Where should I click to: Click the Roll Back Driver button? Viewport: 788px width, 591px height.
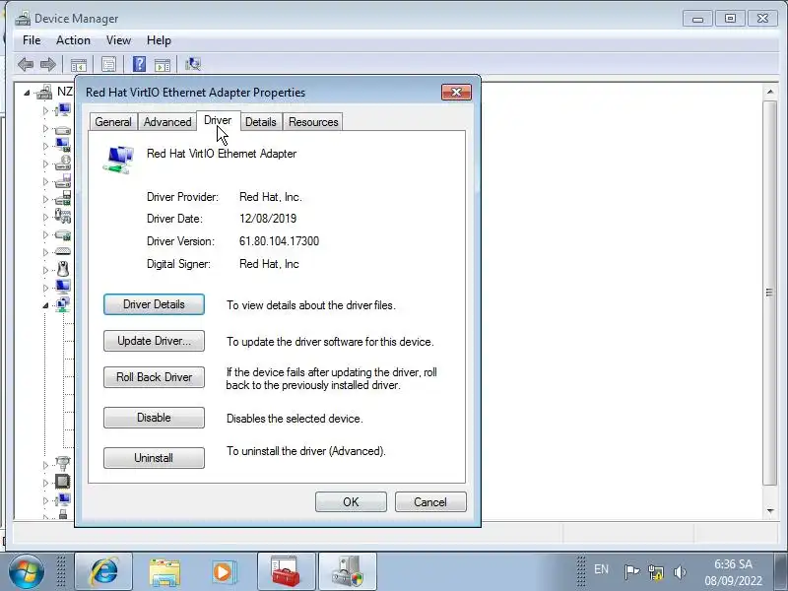coord(154,377)
